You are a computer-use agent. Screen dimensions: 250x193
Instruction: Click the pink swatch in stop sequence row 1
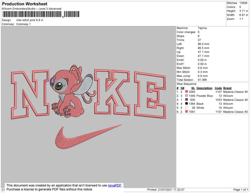click(x=186, y=92)
